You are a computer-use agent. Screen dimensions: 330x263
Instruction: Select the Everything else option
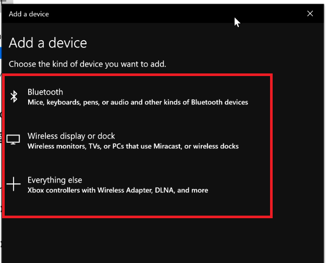pos(137,185)
